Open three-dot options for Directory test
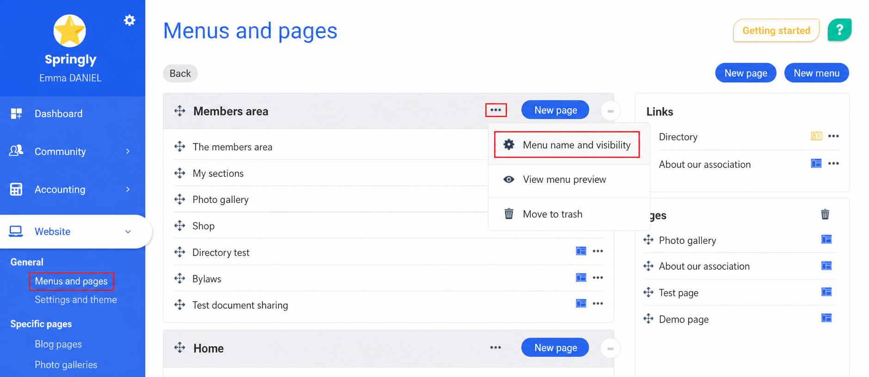The image size is (869, 377). click(x=598, y=251)
